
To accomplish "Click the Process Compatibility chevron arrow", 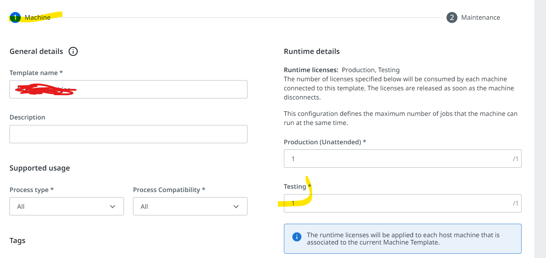I will (236, 207).
